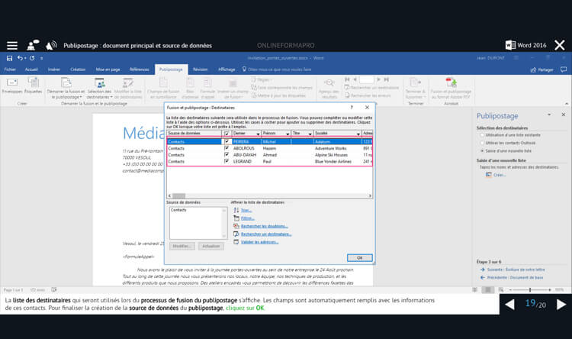
Task: Click Rechercher un destinataire in ribbon
Action: (371, 88)
